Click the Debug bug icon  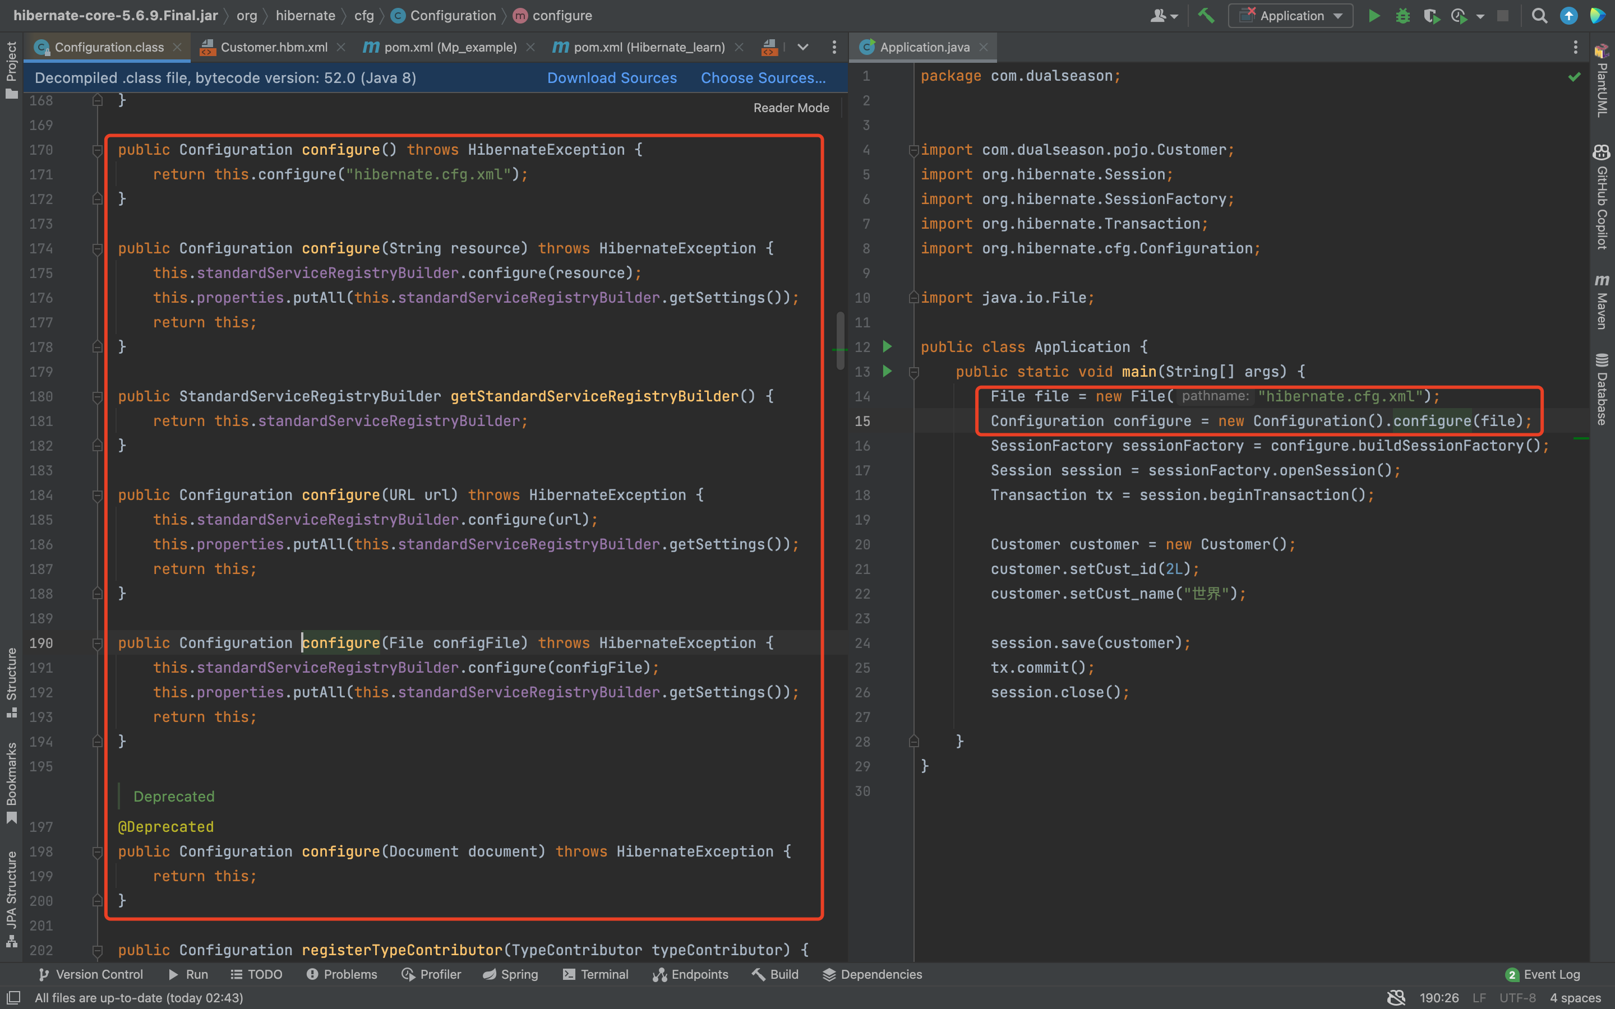(1402, 16)
